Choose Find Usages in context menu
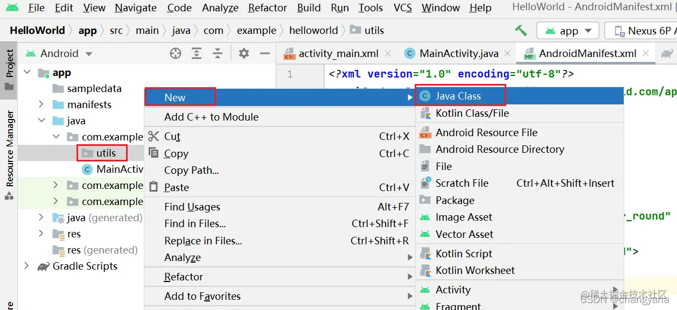Image resolution: width=677 pixels, height=310 pixels. pos(280,207)
